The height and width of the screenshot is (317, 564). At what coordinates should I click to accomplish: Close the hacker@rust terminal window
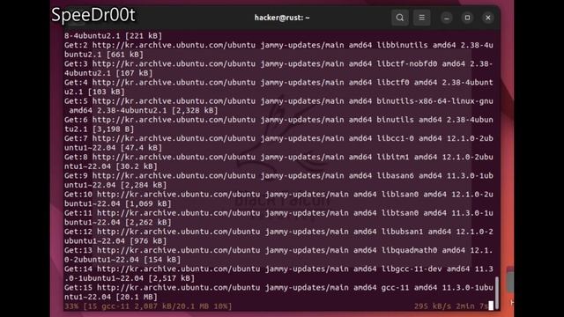[488, 18]
